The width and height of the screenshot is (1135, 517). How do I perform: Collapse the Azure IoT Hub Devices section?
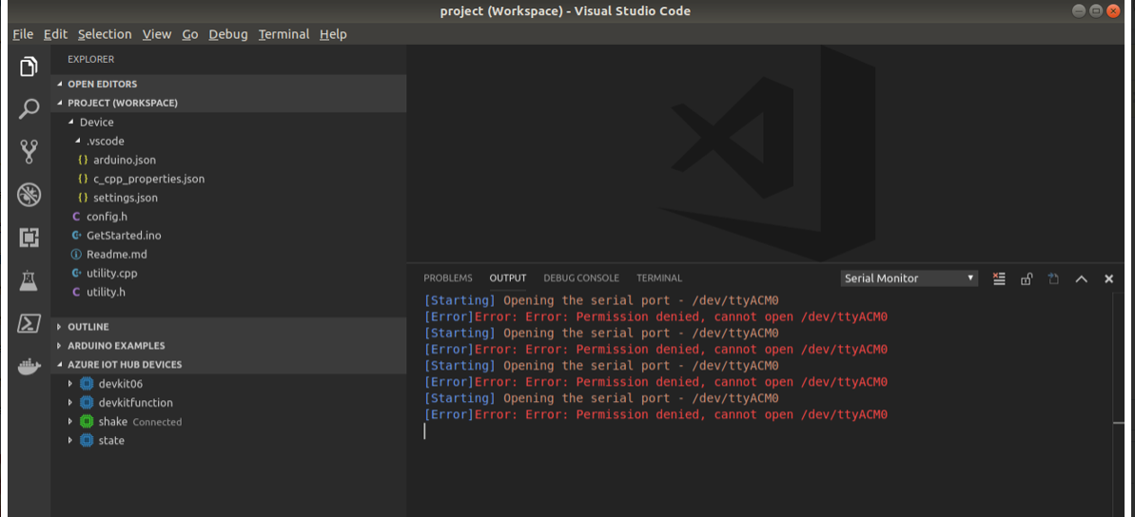[59, 364]
